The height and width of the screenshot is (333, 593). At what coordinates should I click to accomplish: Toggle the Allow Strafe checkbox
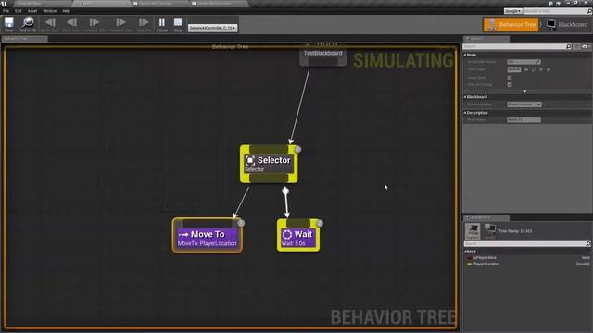tap(510, 78)
